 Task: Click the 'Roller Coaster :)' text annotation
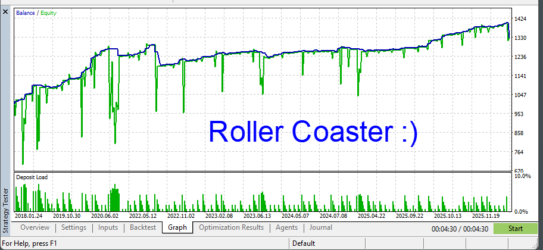click(x=313, y=132)
